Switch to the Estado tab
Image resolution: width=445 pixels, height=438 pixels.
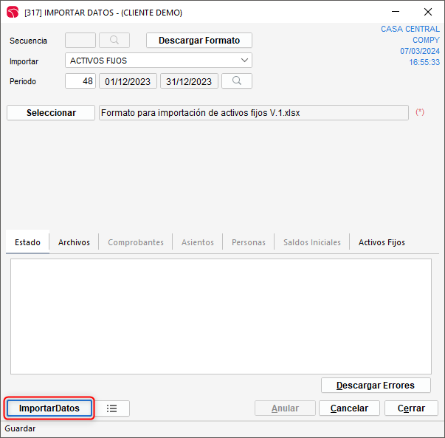click(x=27, y=242)
